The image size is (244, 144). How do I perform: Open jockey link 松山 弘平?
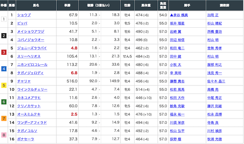177,131
